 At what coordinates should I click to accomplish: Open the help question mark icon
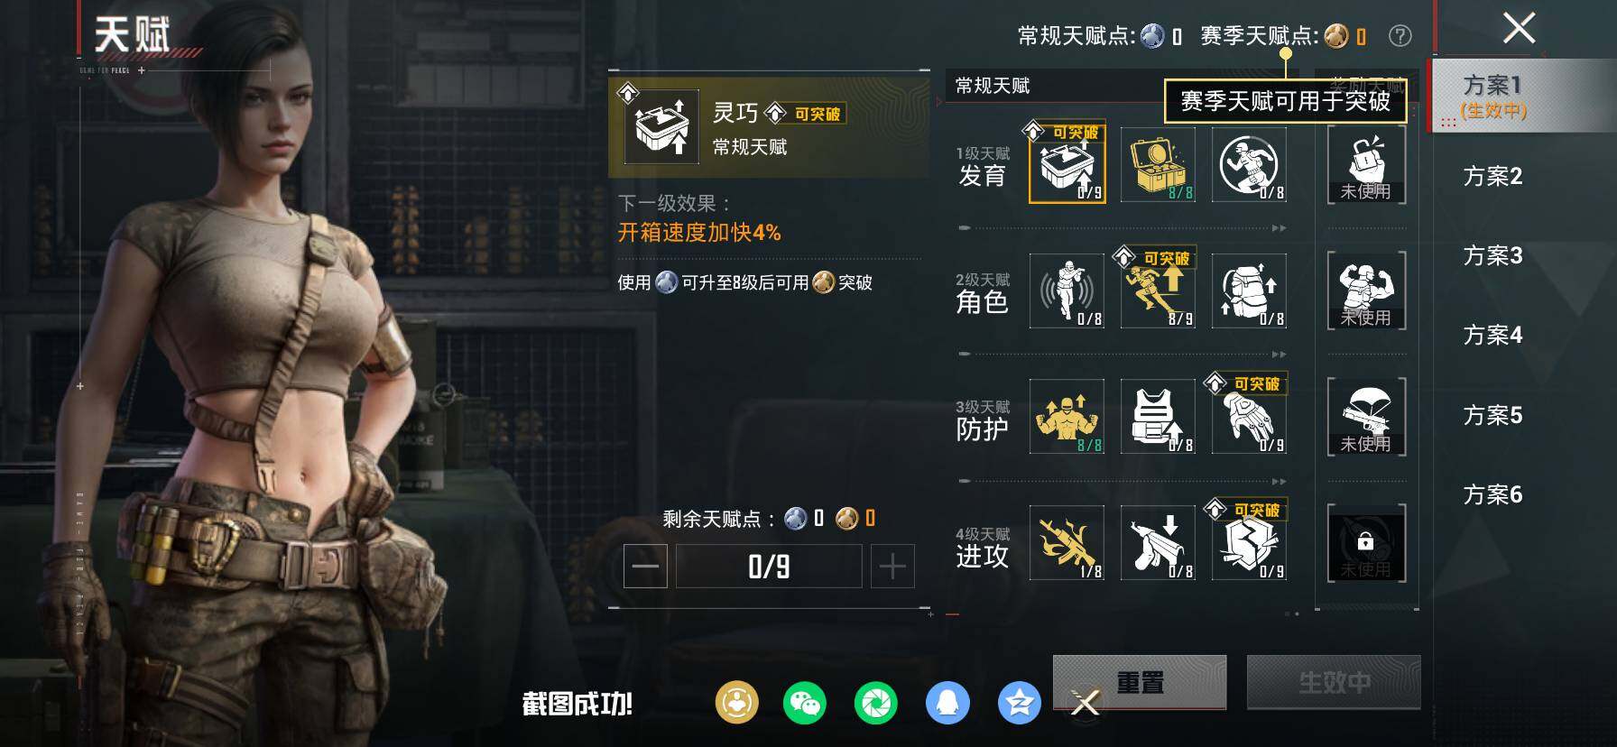point(1400,36)
